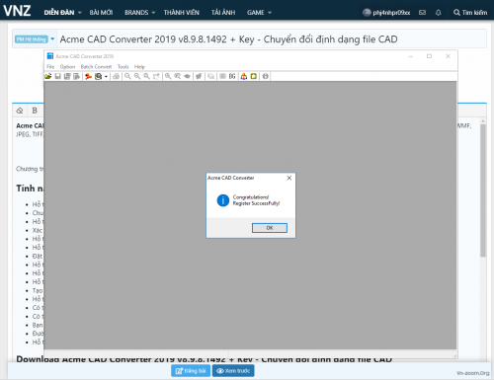
Task: Open the Tools menu
Action: [x=123, y=67]
